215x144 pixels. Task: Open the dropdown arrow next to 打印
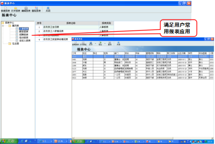pyautogui.click(x=95, y=44)
